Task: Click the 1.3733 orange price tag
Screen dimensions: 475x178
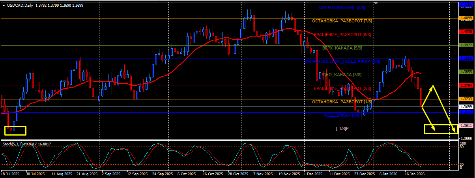Action: point(466,99)
